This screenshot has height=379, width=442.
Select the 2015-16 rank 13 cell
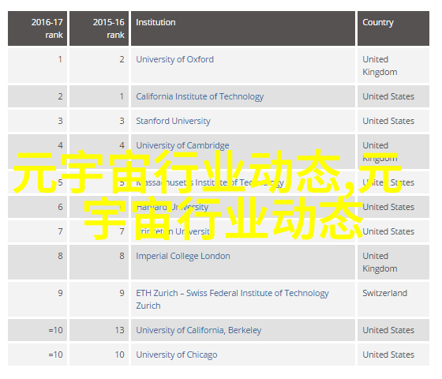[x=99, y=330]
